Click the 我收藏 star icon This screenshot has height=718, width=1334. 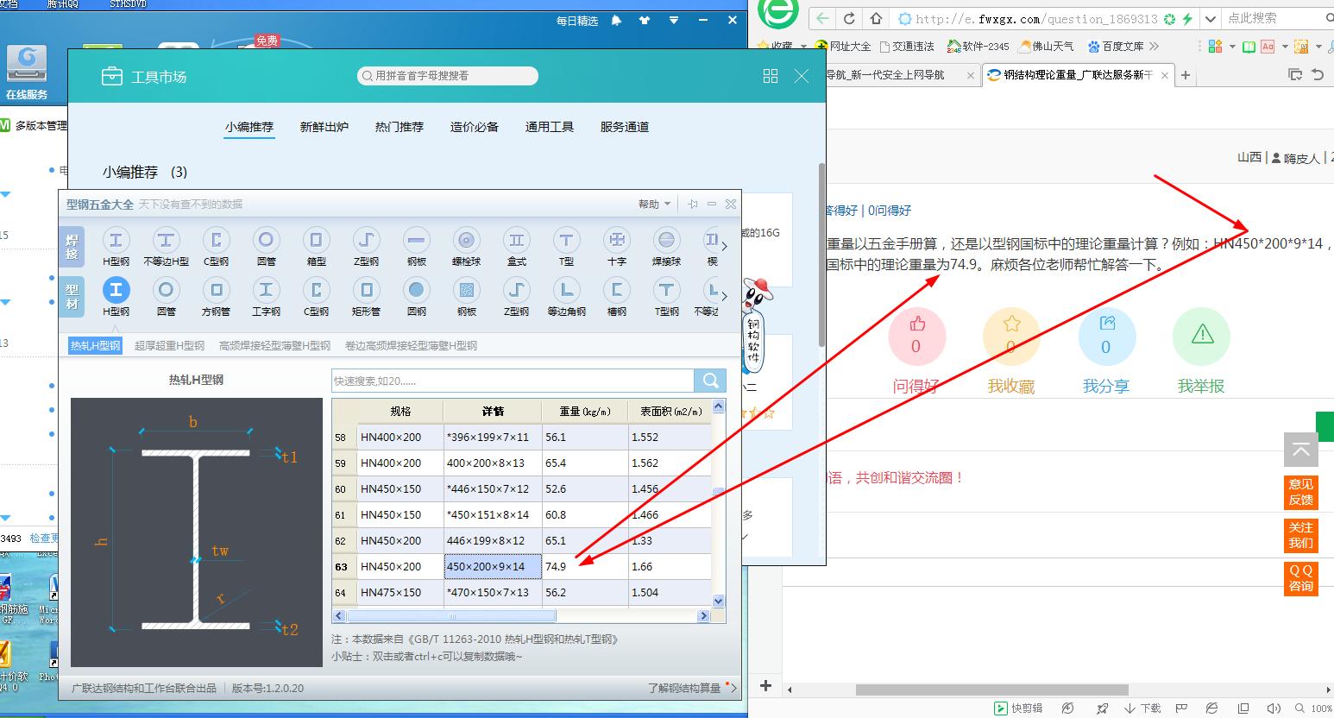coord(1011,324)
